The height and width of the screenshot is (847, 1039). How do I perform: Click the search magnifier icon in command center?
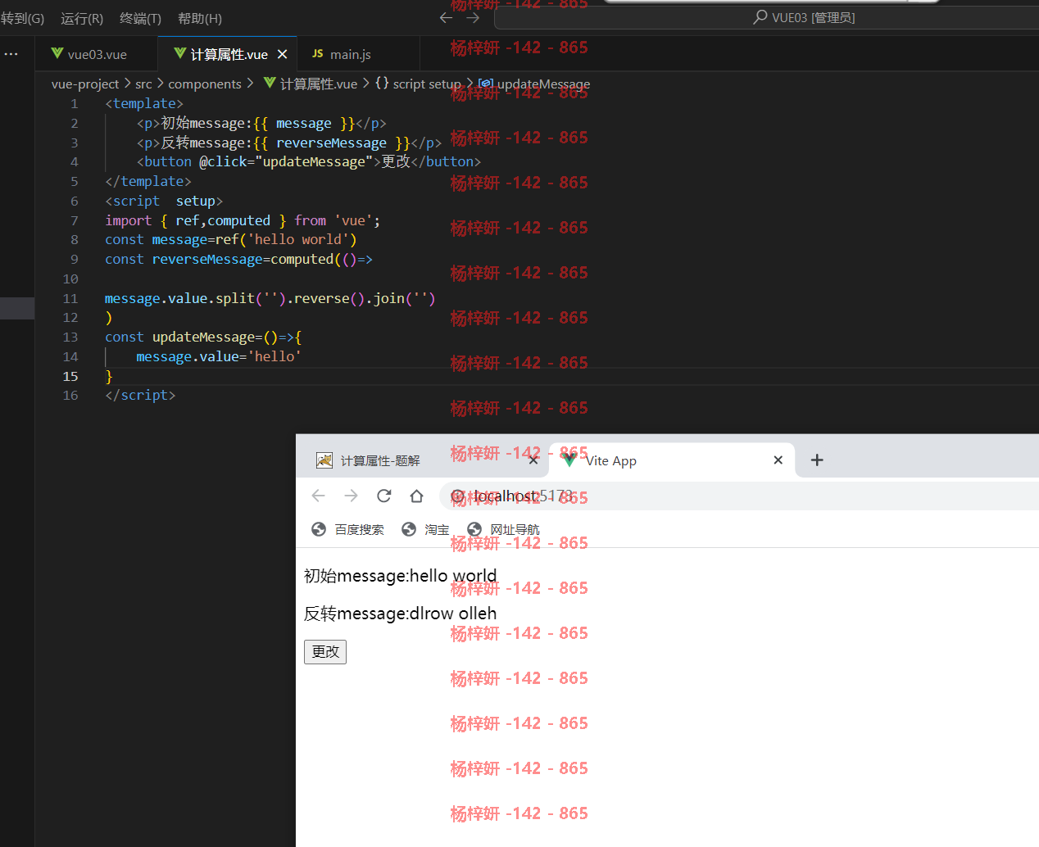760,16
